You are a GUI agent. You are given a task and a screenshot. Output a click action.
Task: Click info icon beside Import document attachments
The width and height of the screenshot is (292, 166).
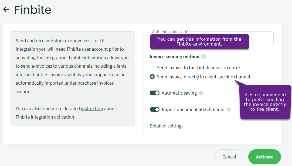pos(229,110)
